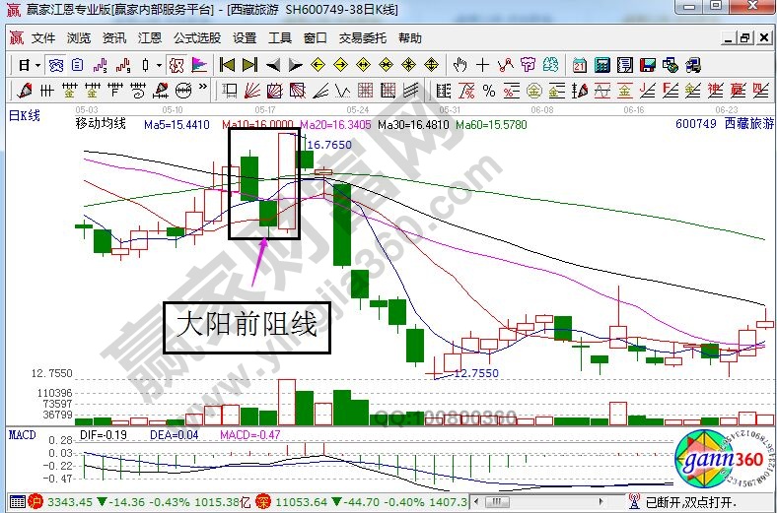Image resolution: width=777 pixels, height=513 pixels.
Task: Select the crosshair cursor tool
Action: pos(482,66)
